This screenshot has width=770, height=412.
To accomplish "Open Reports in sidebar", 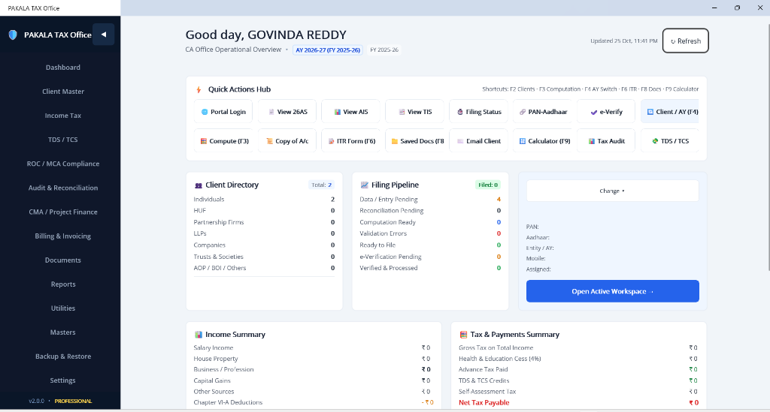I will click(63, 284).
